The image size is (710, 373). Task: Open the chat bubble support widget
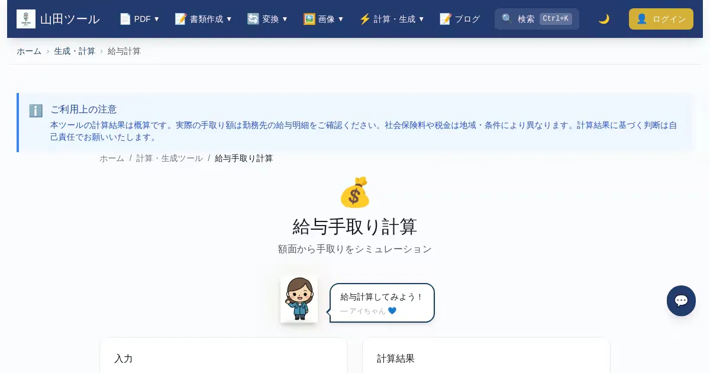click(x=681, y=301)
